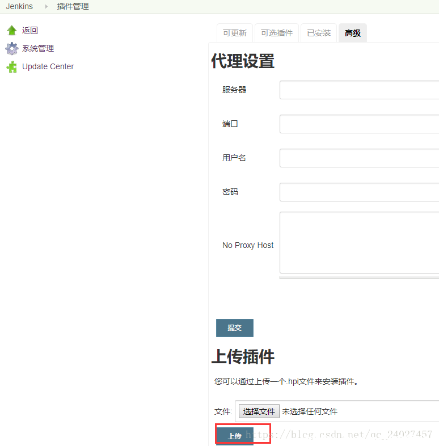This screenshot has height=446, width=439.
Task: Focus the 密码 input field
Action: (x=360, y=192)
